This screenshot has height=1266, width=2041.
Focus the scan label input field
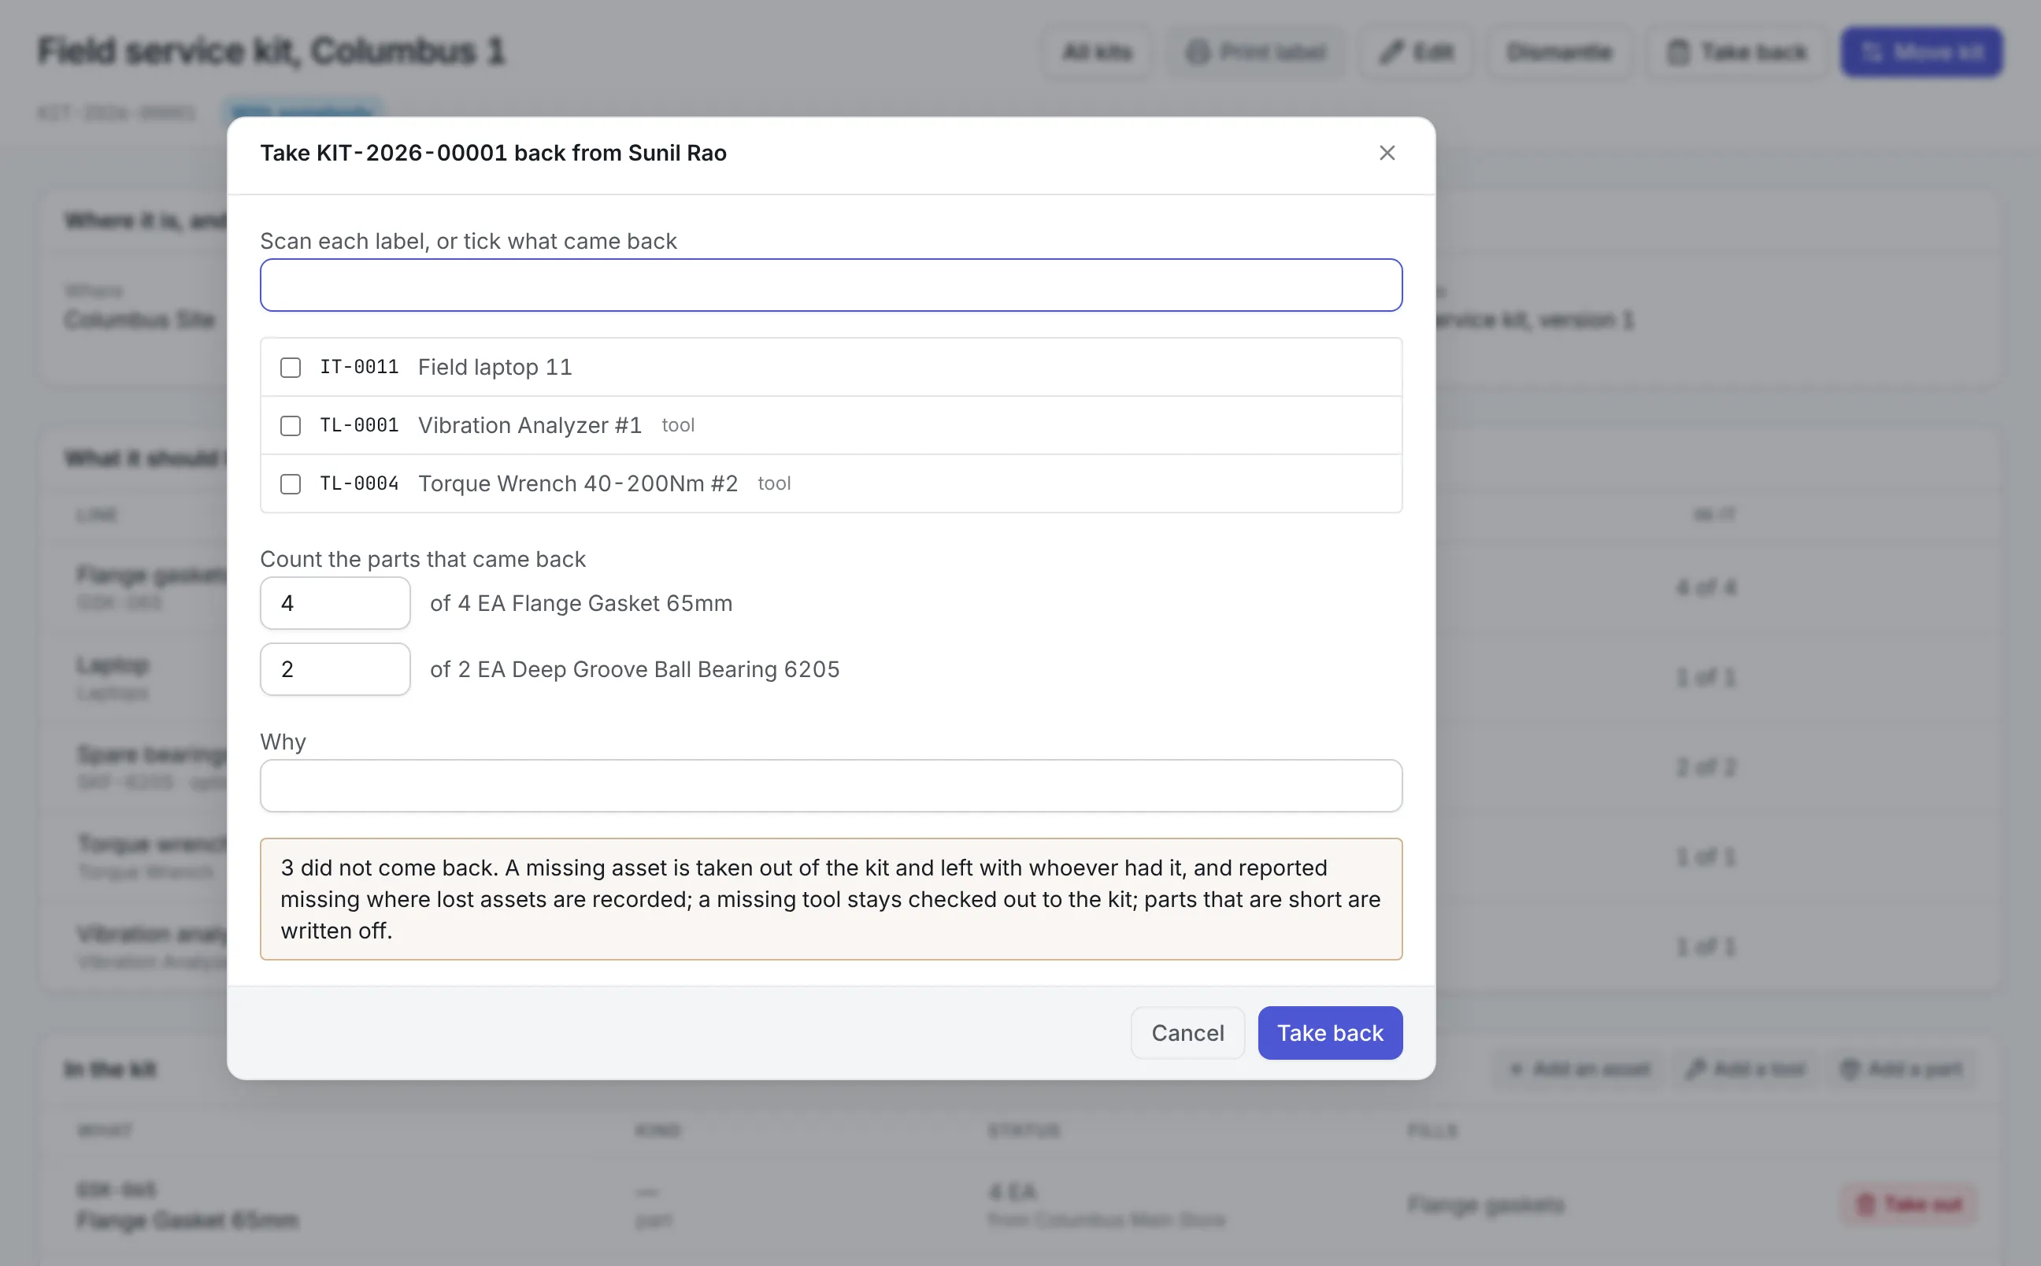(x=831, y=285)
